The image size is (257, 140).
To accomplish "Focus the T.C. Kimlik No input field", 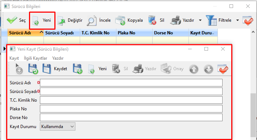I will (x=131, y=100).
